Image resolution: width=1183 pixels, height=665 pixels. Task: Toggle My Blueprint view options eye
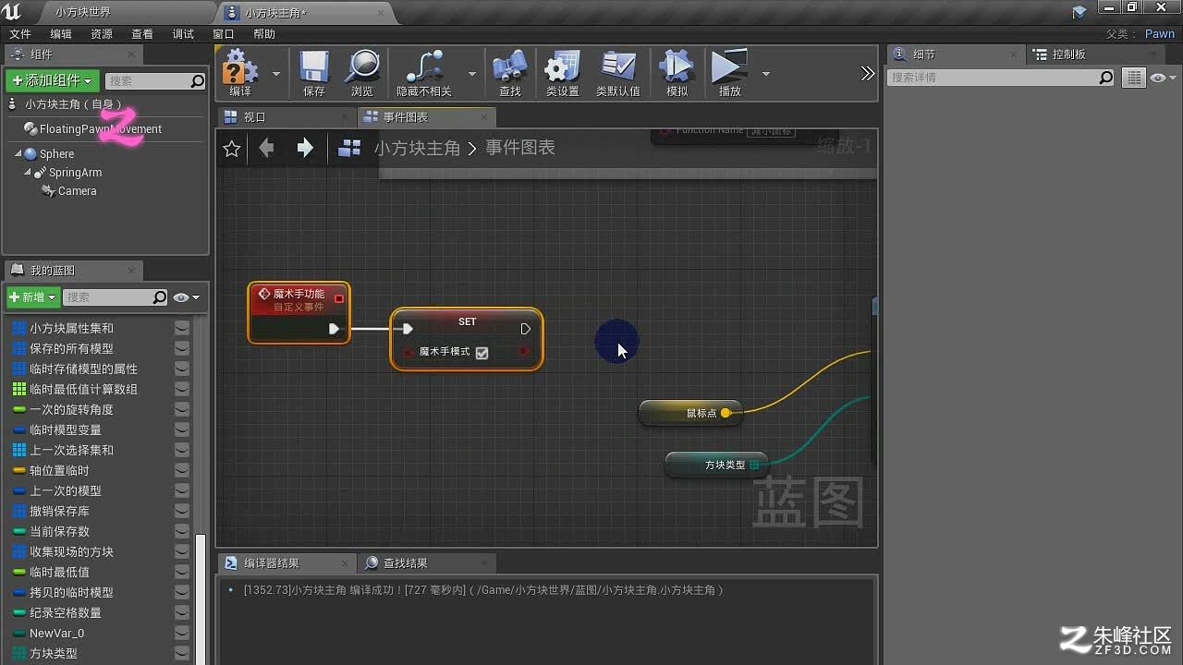coord(186,297)
